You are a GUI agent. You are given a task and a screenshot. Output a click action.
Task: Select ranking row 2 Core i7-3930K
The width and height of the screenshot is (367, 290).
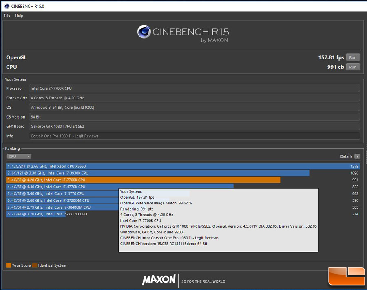183,173
